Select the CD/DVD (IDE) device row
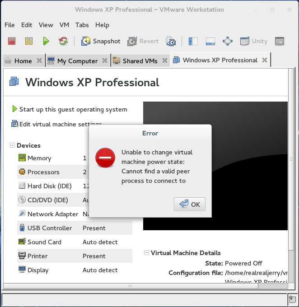 [x=53, y=200]
